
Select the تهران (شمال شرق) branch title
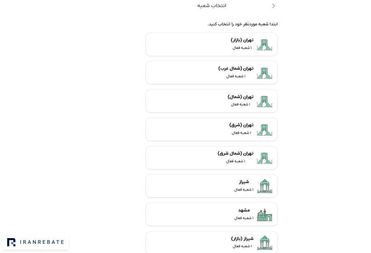coord(235,154)
